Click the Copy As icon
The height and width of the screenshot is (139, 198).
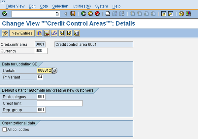(x=39, y=33)
